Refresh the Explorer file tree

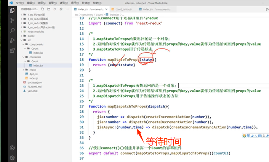pyautogui.click(x=55, y=9)
